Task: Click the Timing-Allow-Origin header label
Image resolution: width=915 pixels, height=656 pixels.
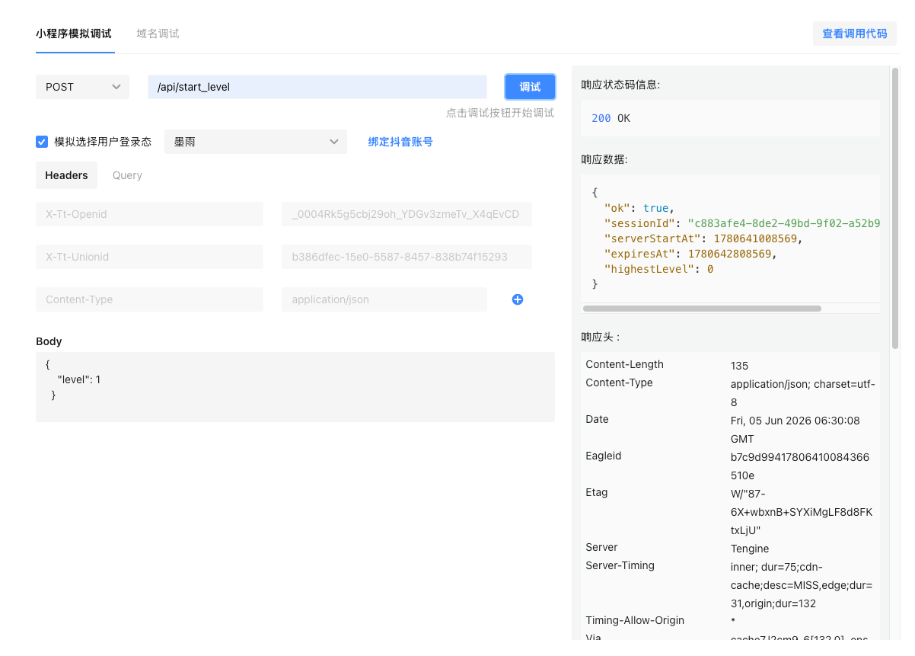Action: [x=635, y=620]
